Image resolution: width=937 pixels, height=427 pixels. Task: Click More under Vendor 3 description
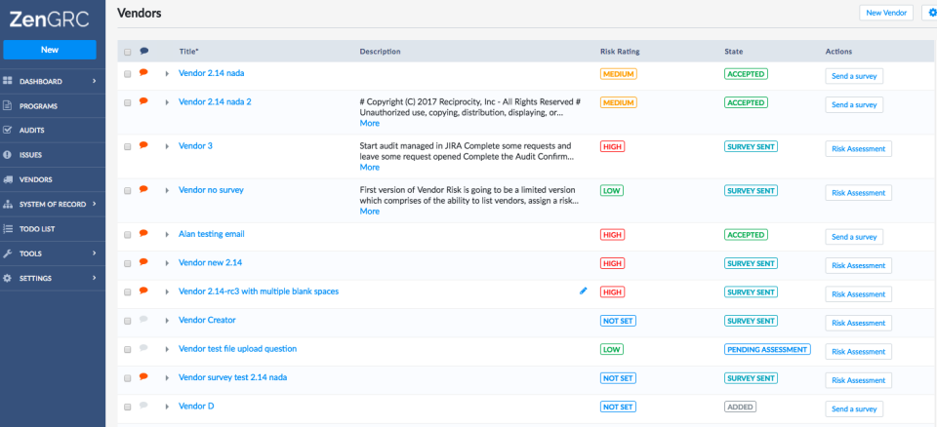[x=369, y=167]
